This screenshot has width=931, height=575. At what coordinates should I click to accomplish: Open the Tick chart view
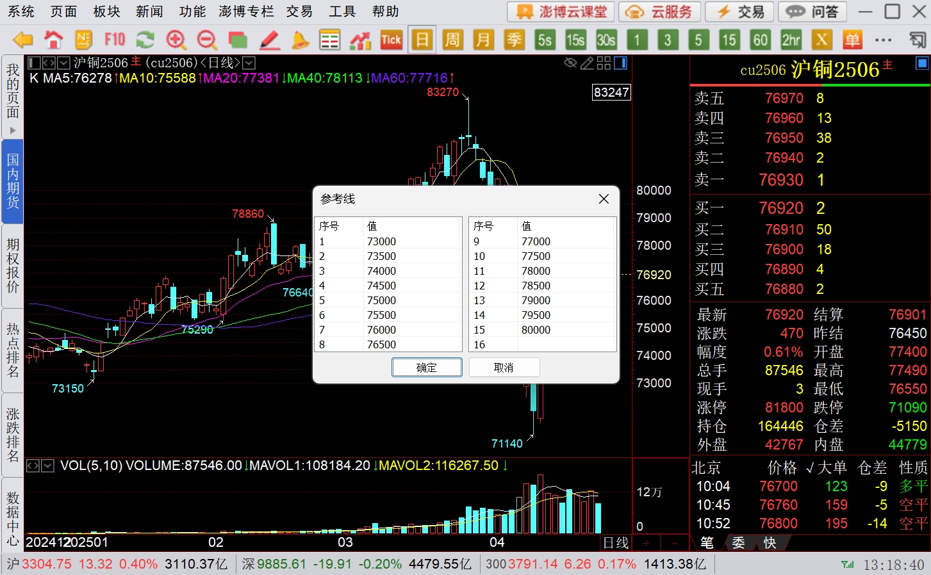pos(391,40)
